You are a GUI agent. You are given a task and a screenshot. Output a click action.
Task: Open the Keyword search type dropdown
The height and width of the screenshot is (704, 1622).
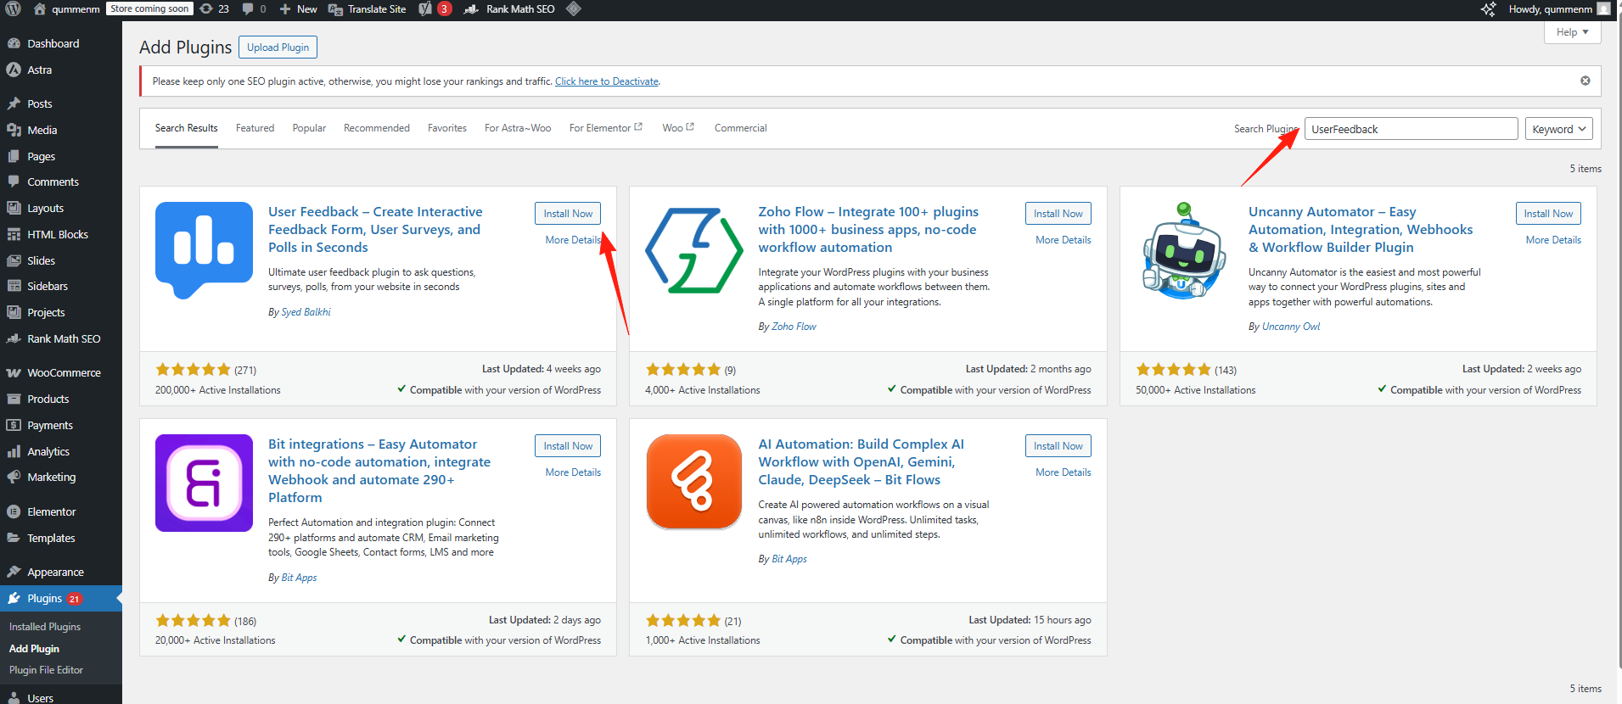click(1558, 129)
